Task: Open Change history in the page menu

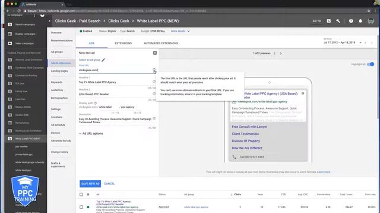Action: click(59, 152)
